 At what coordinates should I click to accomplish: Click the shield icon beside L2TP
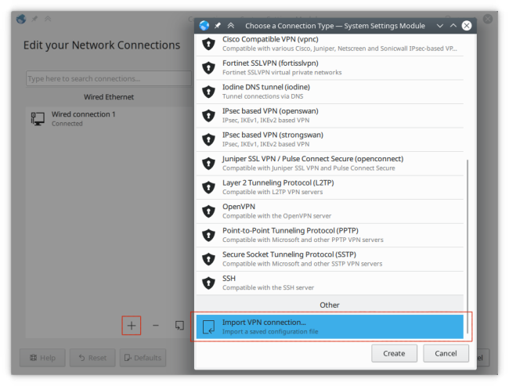208,188
